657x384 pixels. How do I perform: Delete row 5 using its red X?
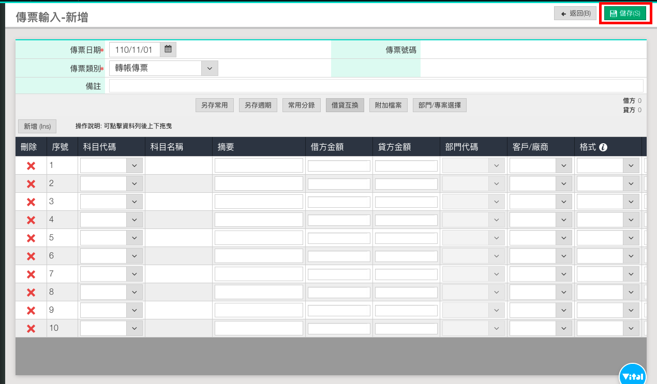tap(31, 238)
